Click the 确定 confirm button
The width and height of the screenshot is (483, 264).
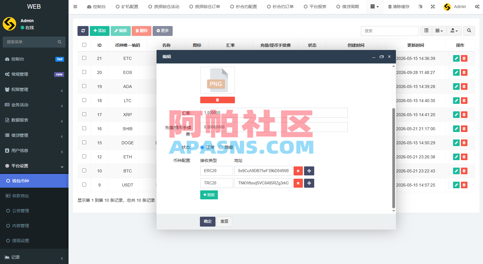(x=208, y=221)
